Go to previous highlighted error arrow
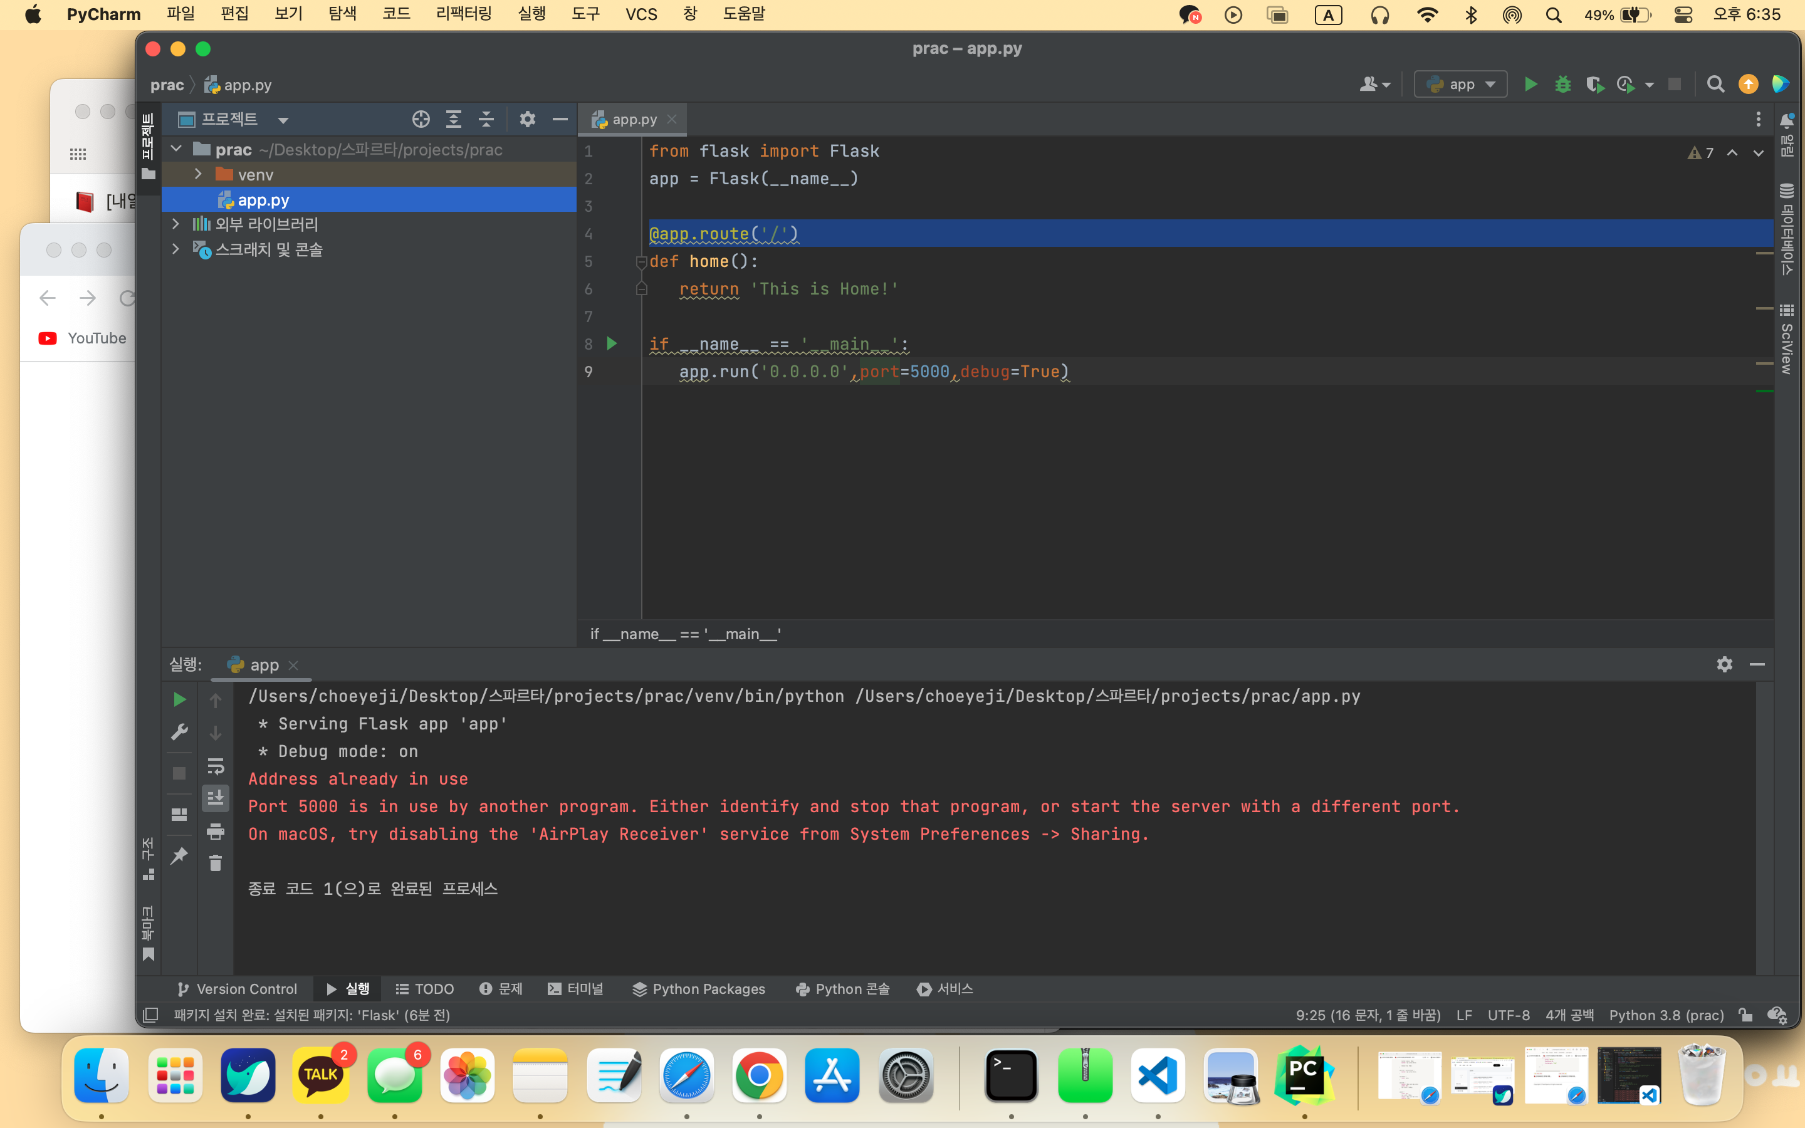1805x1128 pixels. (x=1732, y=153)
